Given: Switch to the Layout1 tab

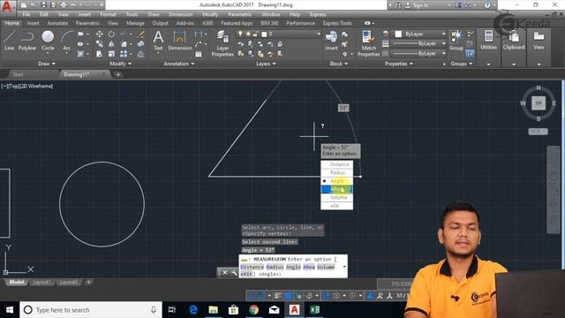Looking at the screenshot, I should coord(41,282).
